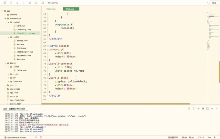The height and width of the screenshot is (139, 220).
Task: Expand the top-level common folder
Action: point(5,14)
